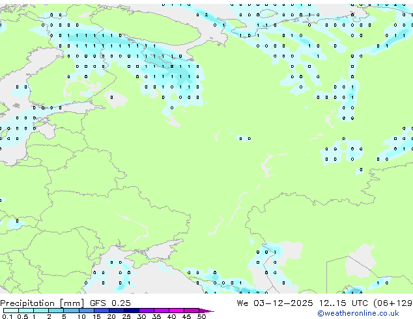Click the legend label "35"
Viewport: 413px width, 319px height.
click(156, 316)
